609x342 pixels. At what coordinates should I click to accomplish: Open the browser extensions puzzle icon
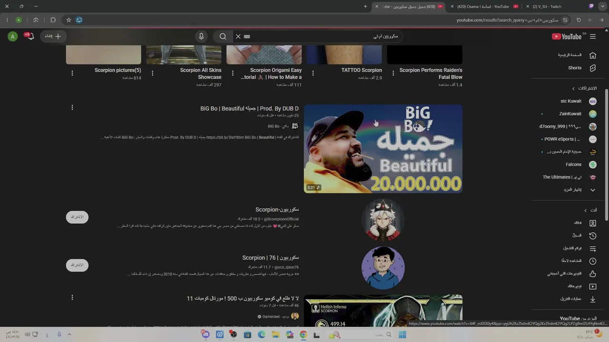click(53, 20)
